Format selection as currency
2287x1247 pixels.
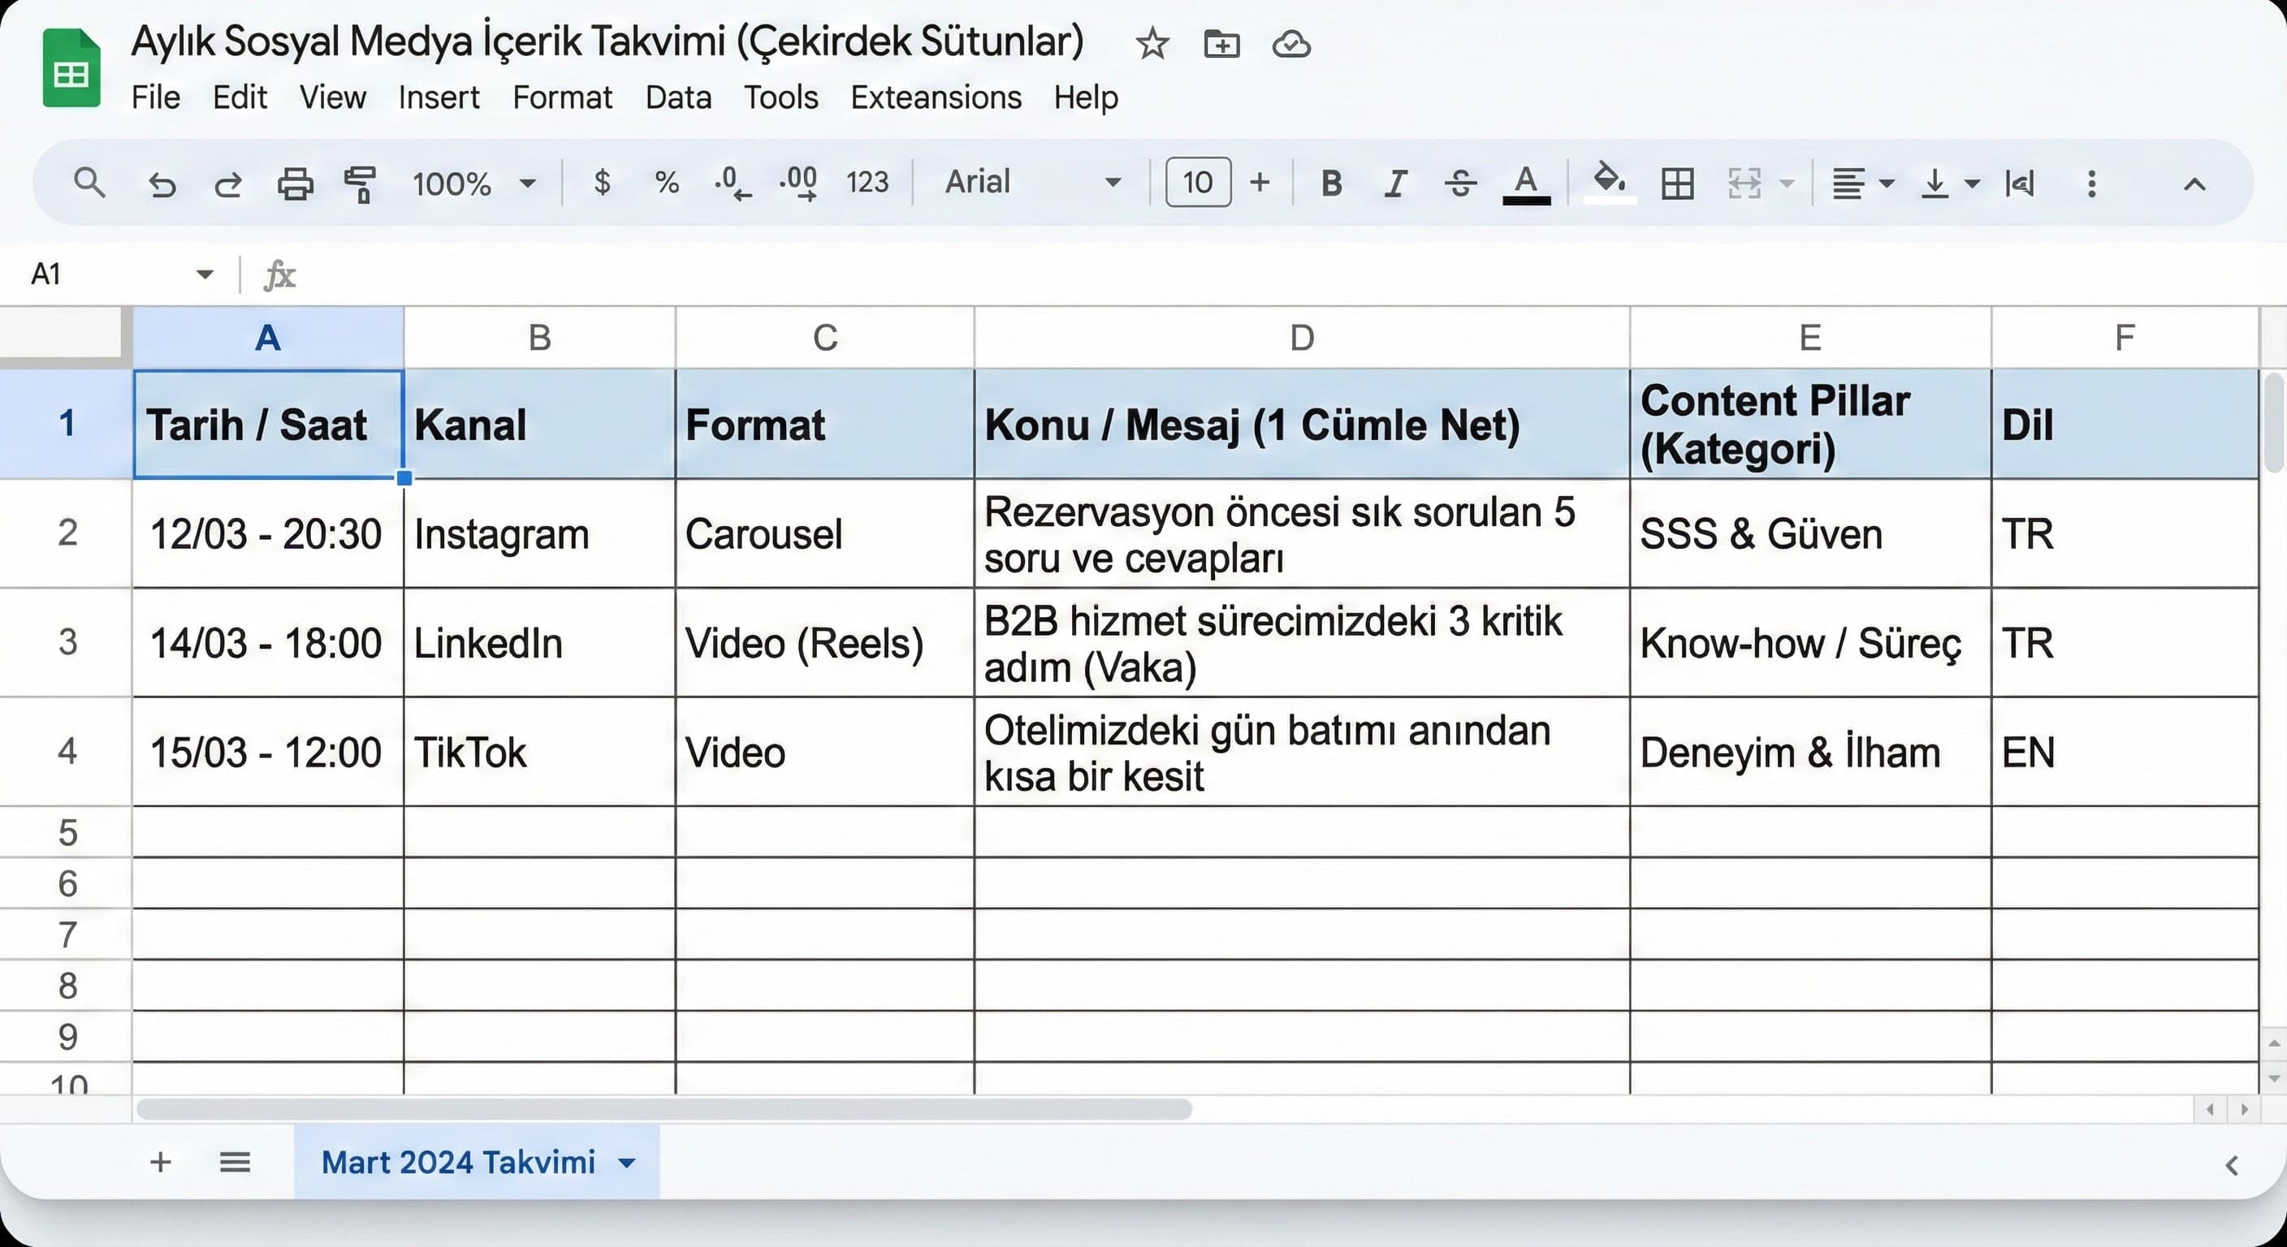tap(603, 183)
